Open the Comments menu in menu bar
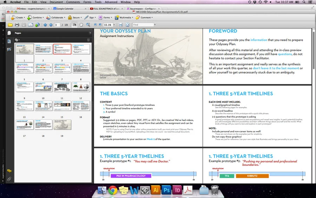This screenshot has width=316, height=198. (73, 2)
